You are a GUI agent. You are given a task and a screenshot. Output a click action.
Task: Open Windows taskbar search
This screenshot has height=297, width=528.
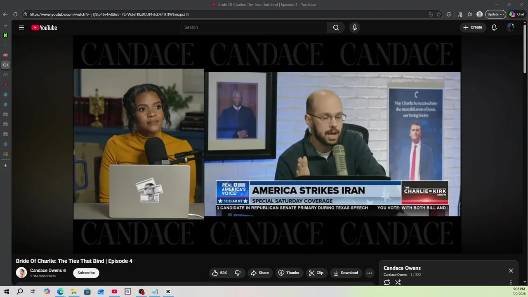tap(20, 292)
